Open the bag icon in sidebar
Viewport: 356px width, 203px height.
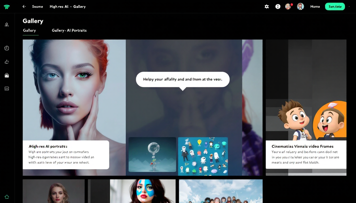pos(7,75)
